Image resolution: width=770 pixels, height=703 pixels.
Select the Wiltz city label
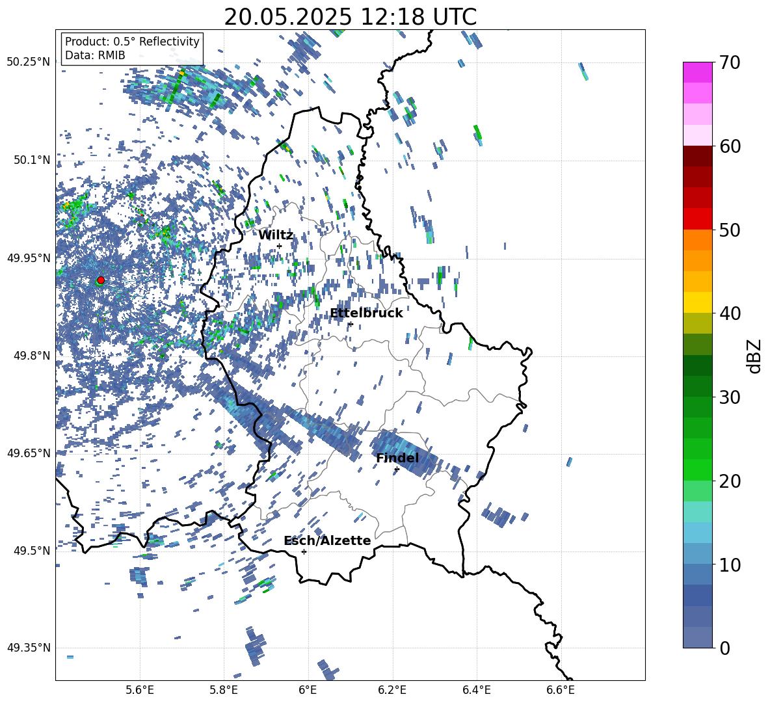[x=276, y=235]
